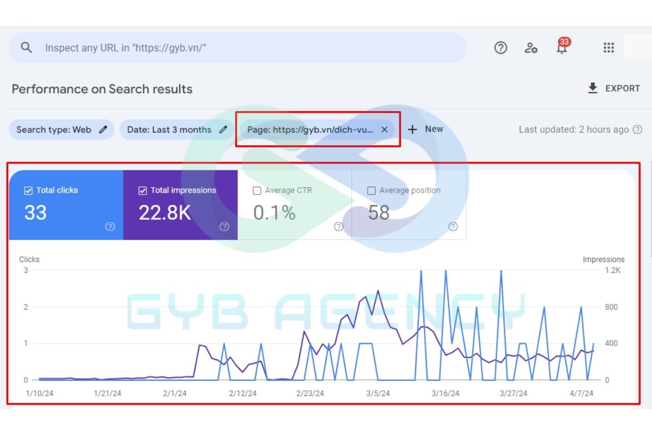This screenshot has height=434, width=652.
Task: Click the pencil icon in Search type chip
Action: [103, 130]
